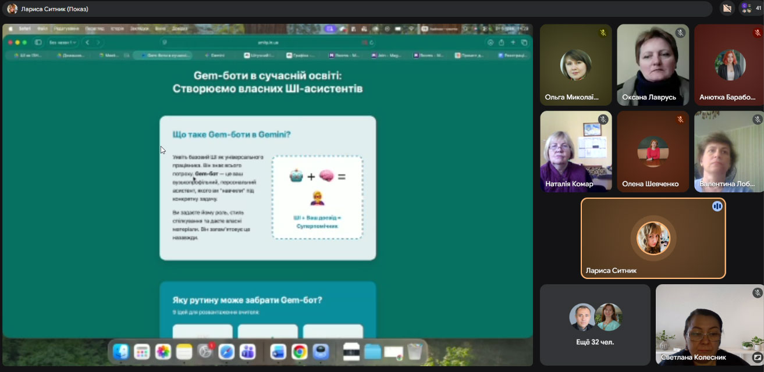Open Photos app from the Dock
764x372 pixels.
(163, 351)
